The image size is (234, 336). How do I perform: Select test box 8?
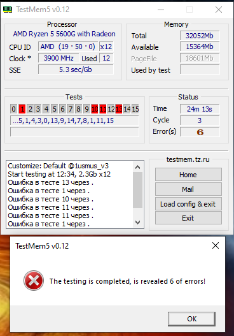click(79, 109)
